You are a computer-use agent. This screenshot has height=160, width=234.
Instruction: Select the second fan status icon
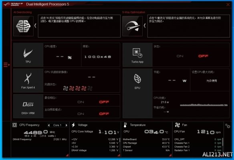coord(72,88)
